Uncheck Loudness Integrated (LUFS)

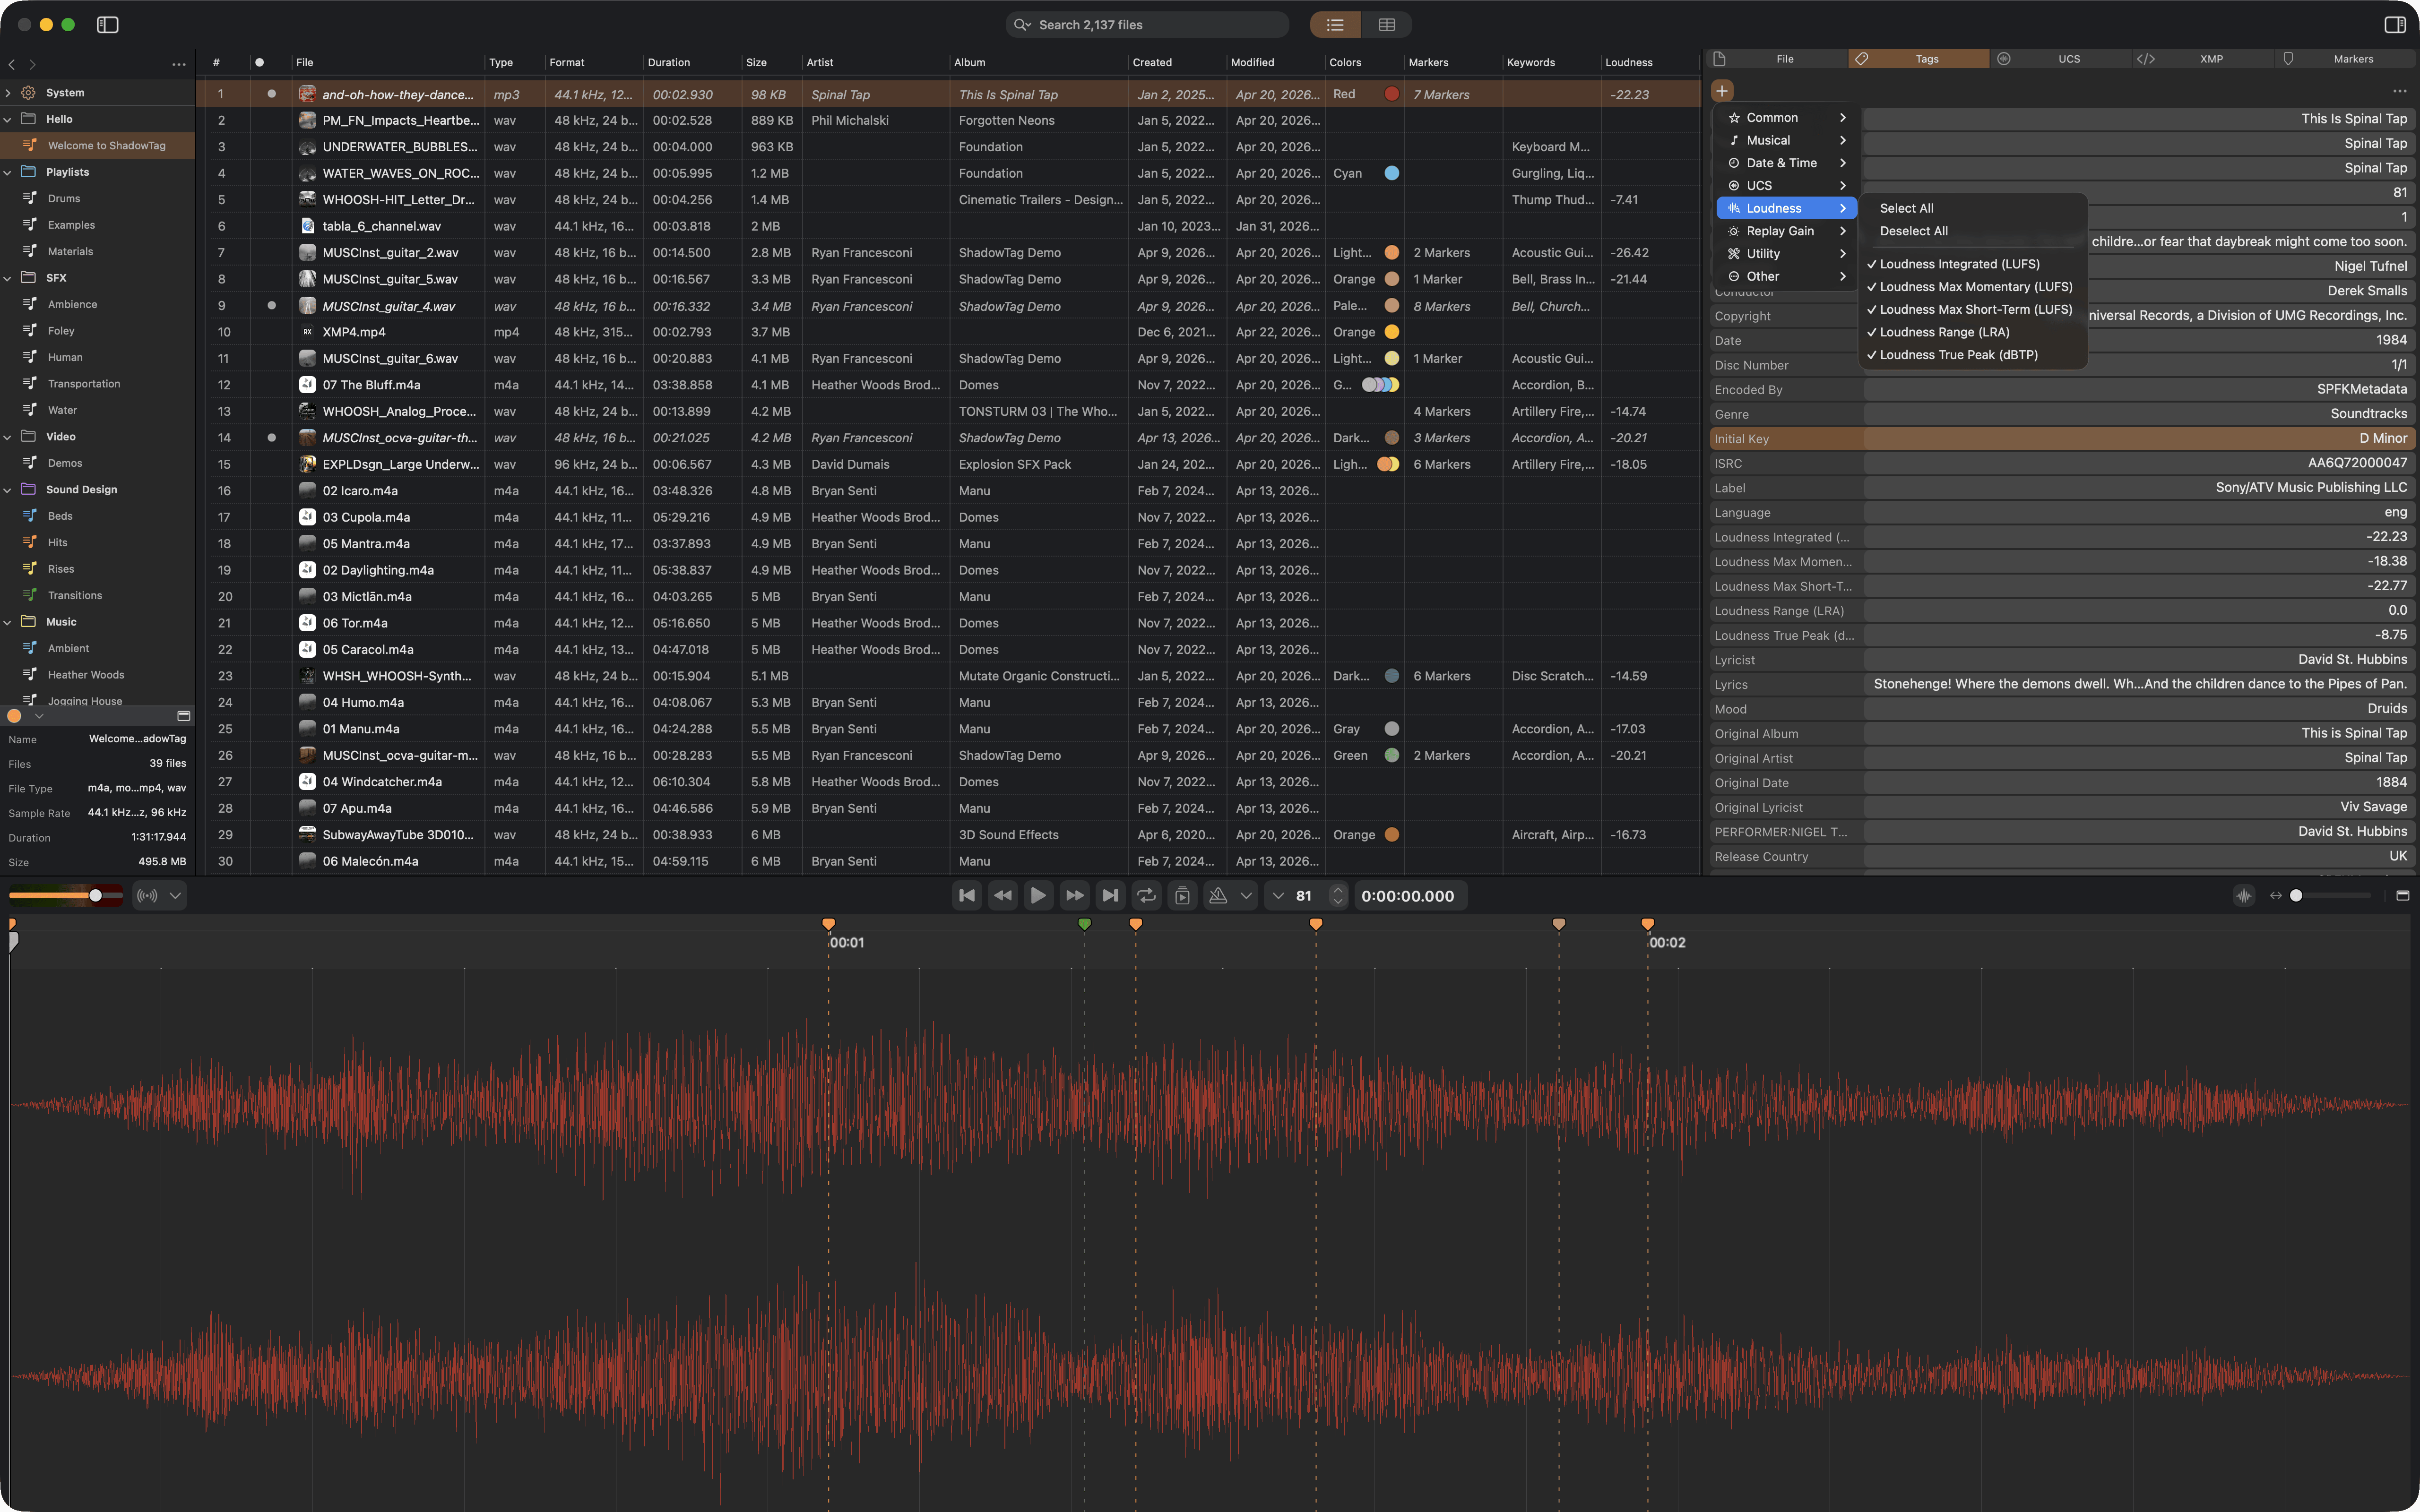pos(1958,264)
